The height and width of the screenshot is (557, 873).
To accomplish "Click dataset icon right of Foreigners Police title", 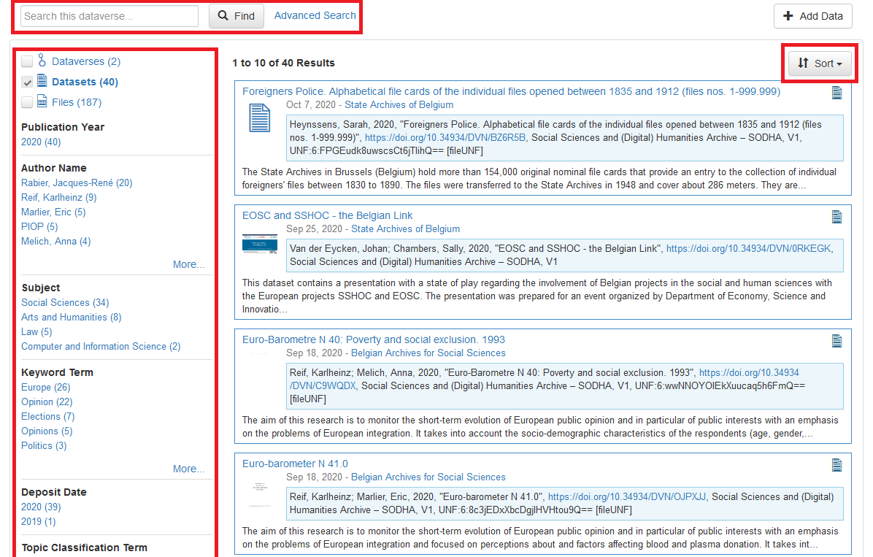I will click(837, 93).
